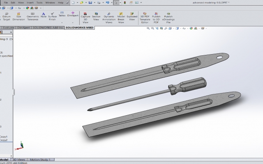This screenshot has width=263, height=164.
Task: Activate the Select cursor tool
Action: pos(116,2)
